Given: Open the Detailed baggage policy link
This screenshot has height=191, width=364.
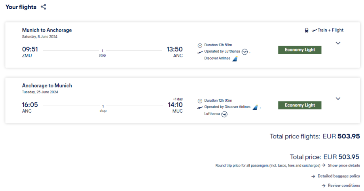Looking at the screenshot, I should click(x=339, y=176).
